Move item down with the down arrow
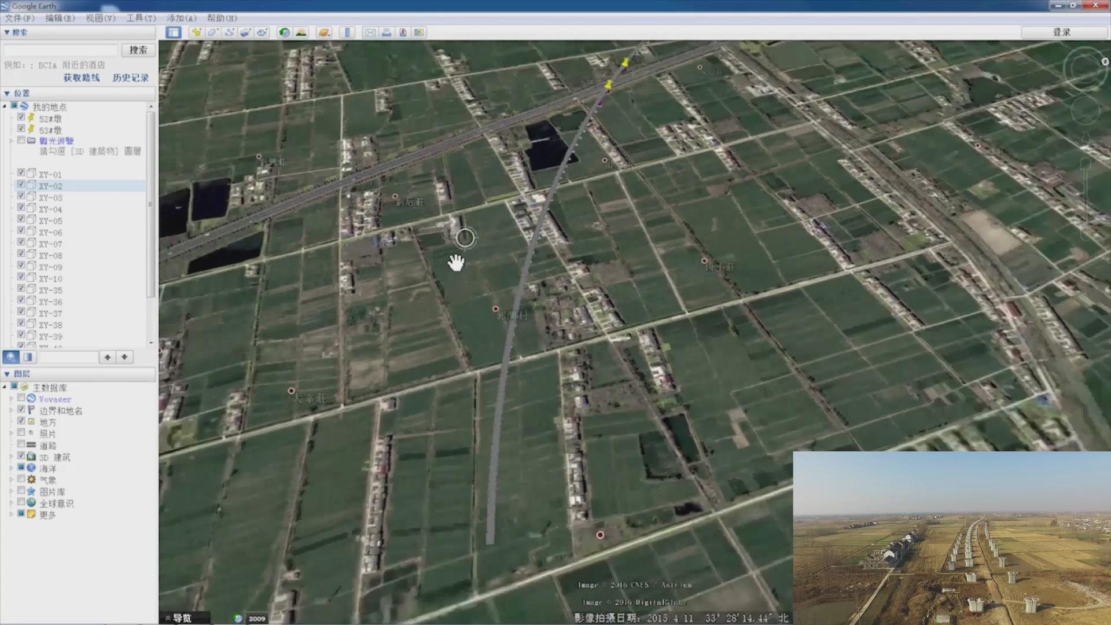Image resolution: width=1111 pixels, height=625 pixels. pyautogui.click(x=124, y=357)
